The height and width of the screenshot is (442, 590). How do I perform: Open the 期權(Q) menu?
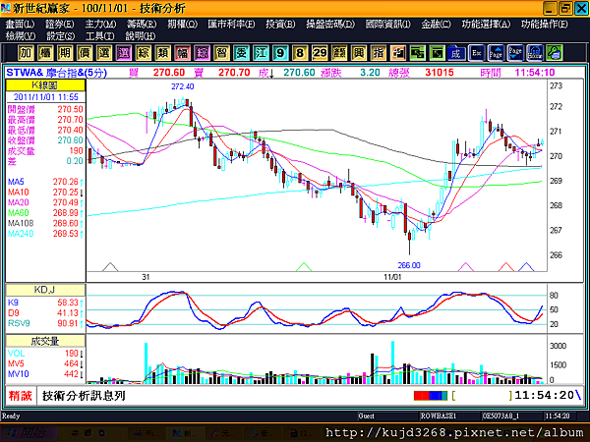point(182,24)
